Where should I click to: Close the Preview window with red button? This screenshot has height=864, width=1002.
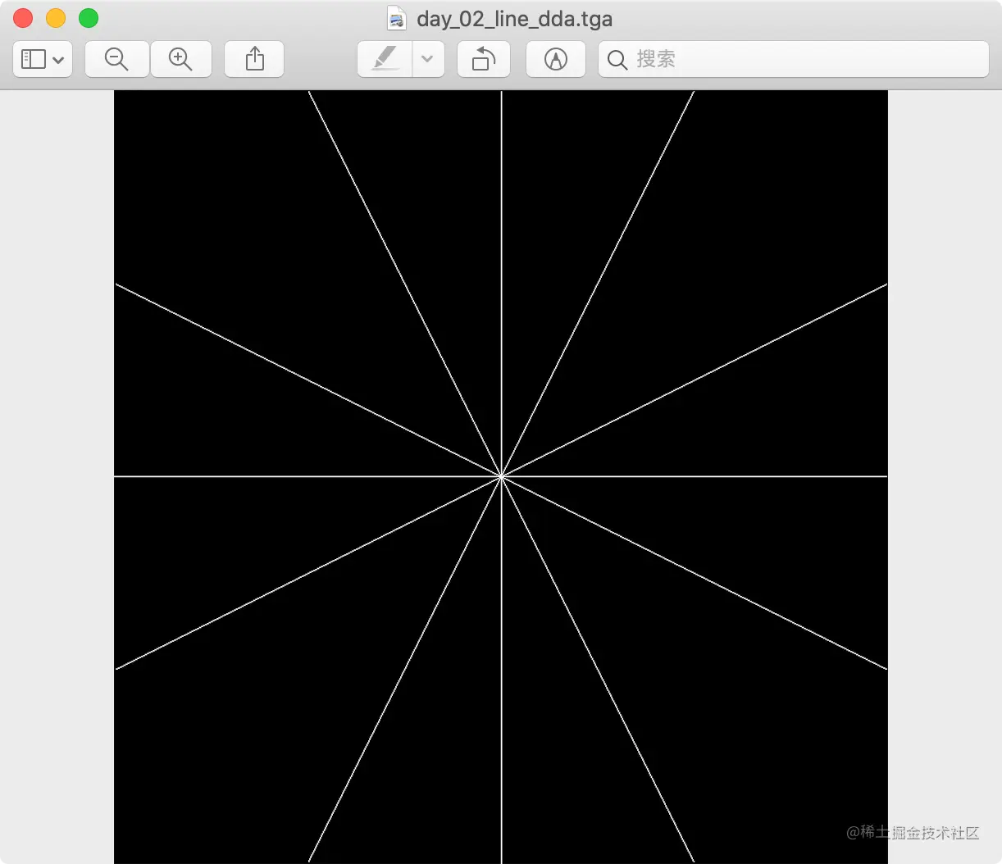point(23,18)
